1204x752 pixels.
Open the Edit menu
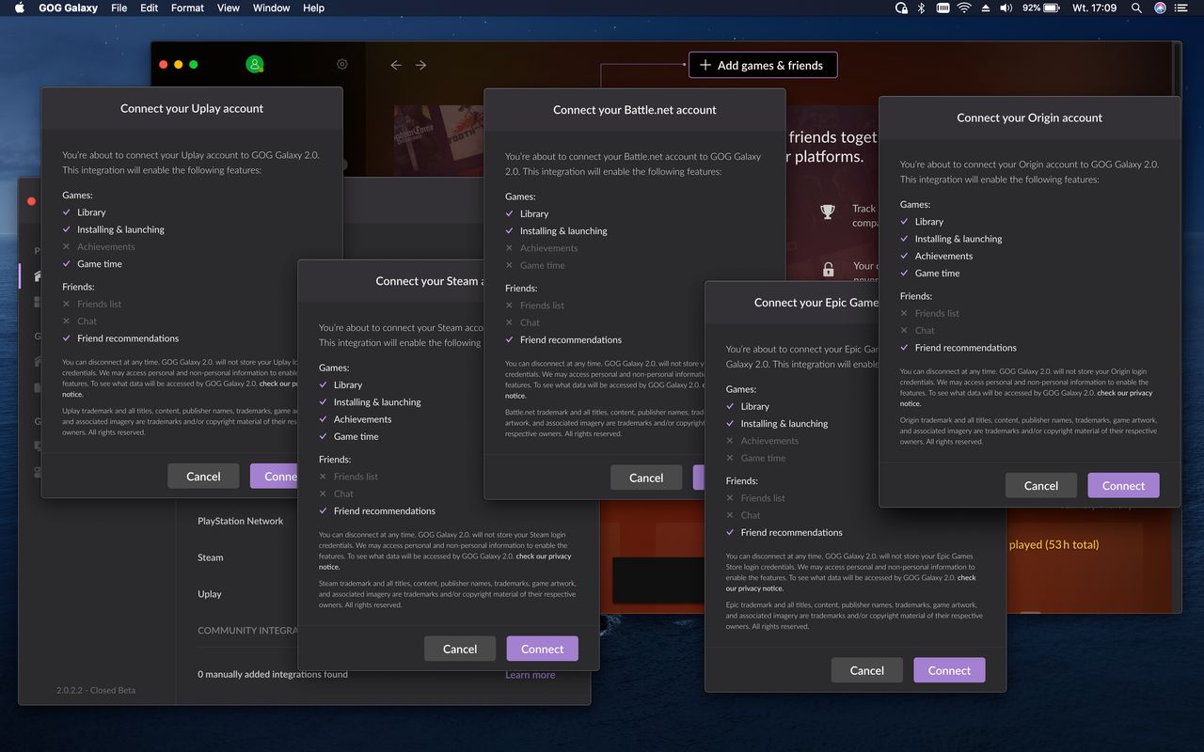150,8
